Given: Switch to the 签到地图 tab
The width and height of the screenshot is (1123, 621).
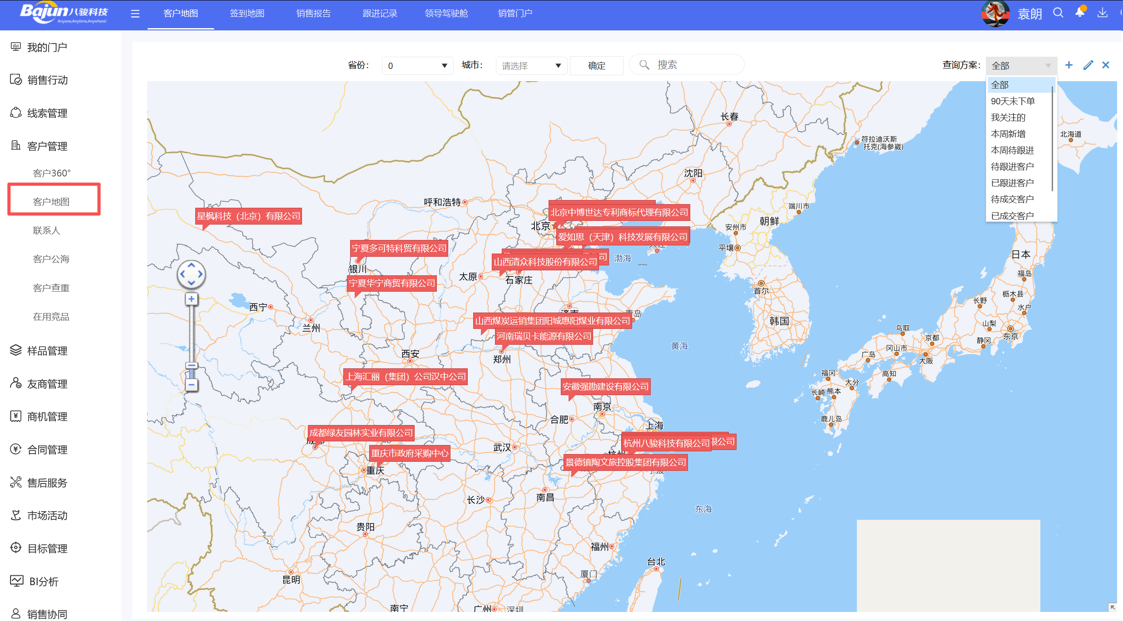Looking at the screenshot, I should point(247,14).
